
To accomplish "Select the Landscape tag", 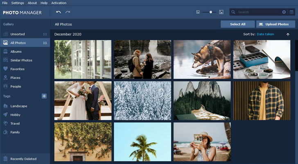I will click(x=25, y=106).
